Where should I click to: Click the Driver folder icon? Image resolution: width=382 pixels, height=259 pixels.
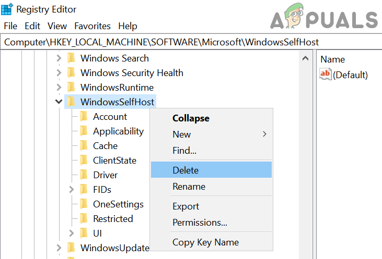(x=84, y=175)
